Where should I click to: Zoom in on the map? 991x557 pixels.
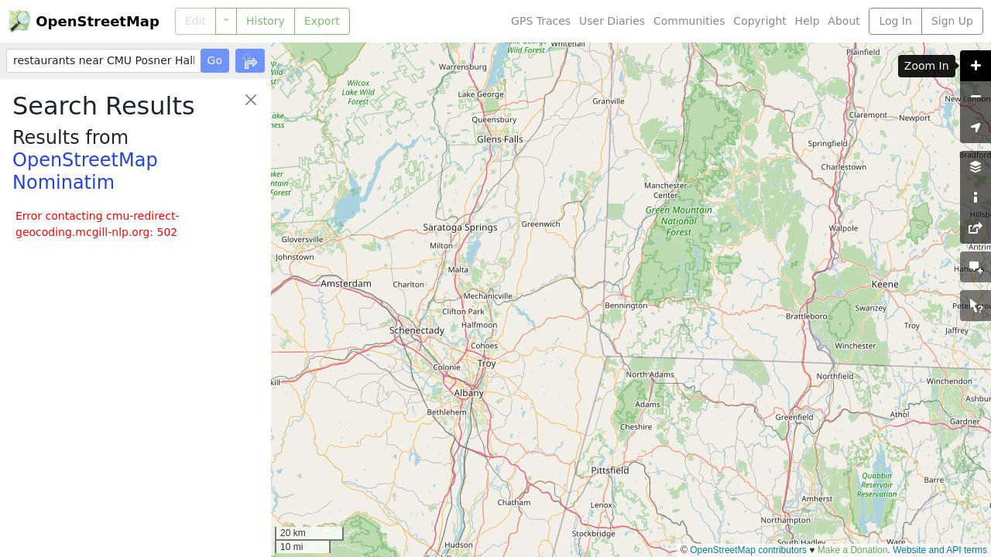[976, 66]
